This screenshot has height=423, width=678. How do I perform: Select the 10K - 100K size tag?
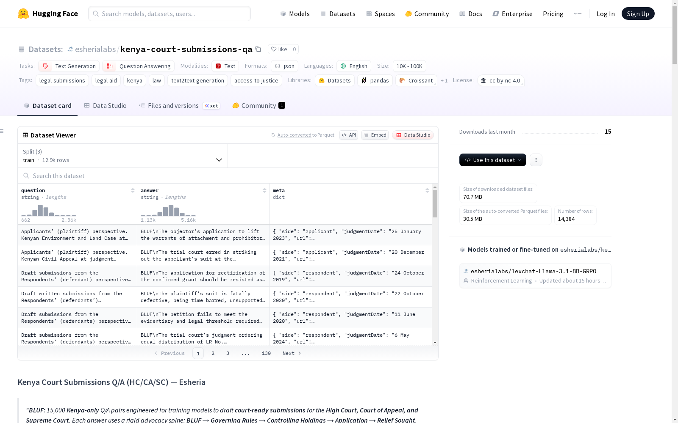pyautogui.click(x=409, y=66)
